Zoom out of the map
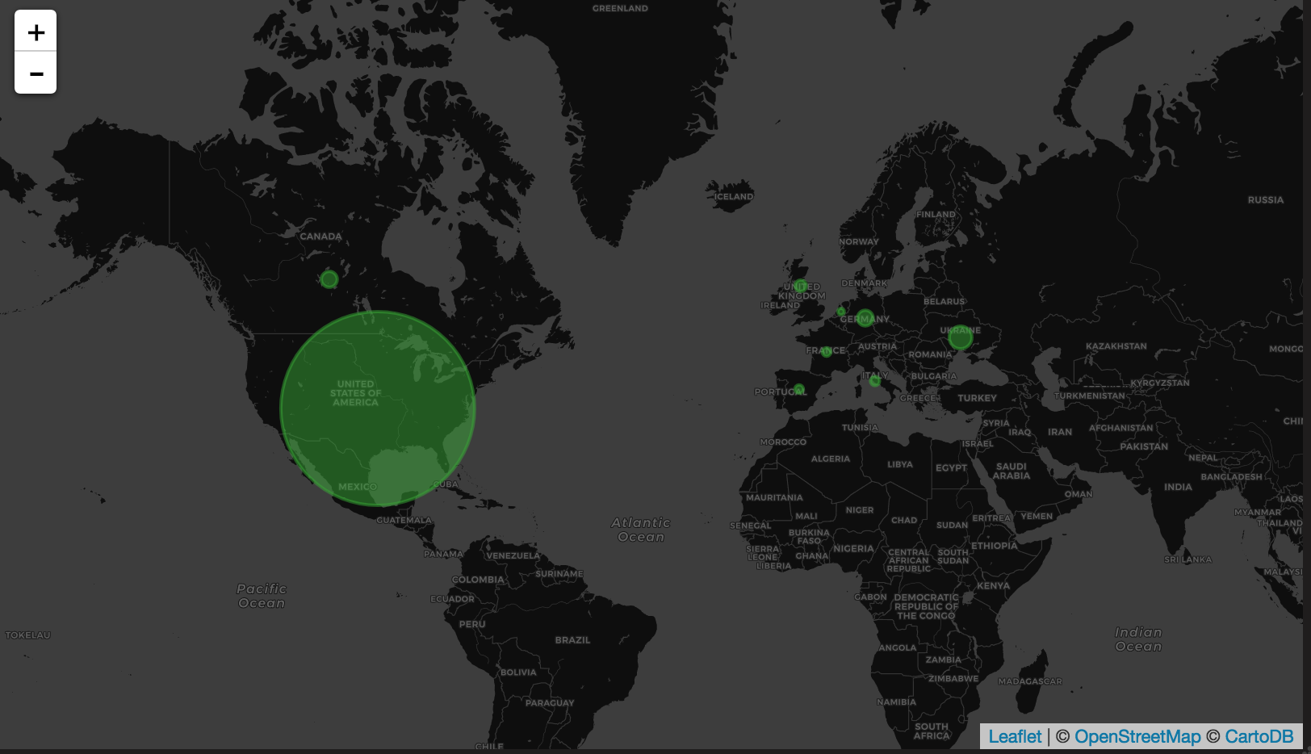 point(36,73)
